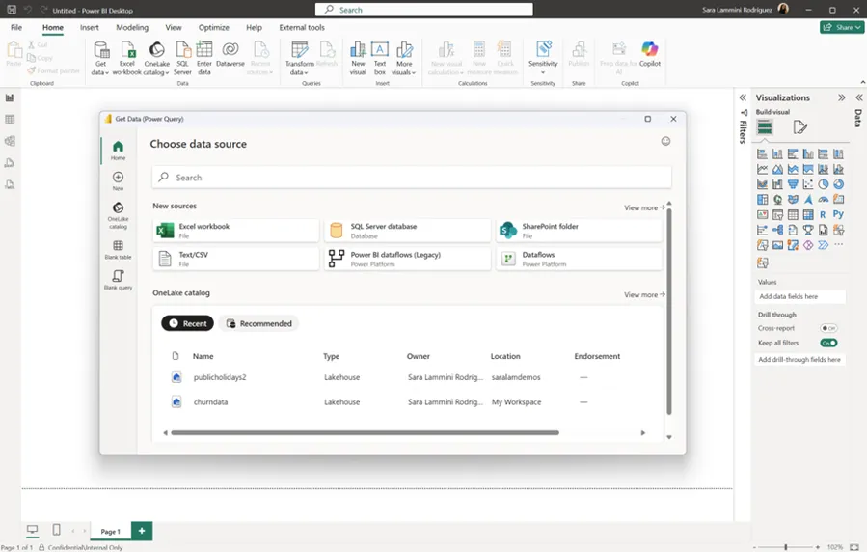This screenshot has width=867, height=552.
Task: Click the Search field in Choose data source
Action: click(412, 178)
